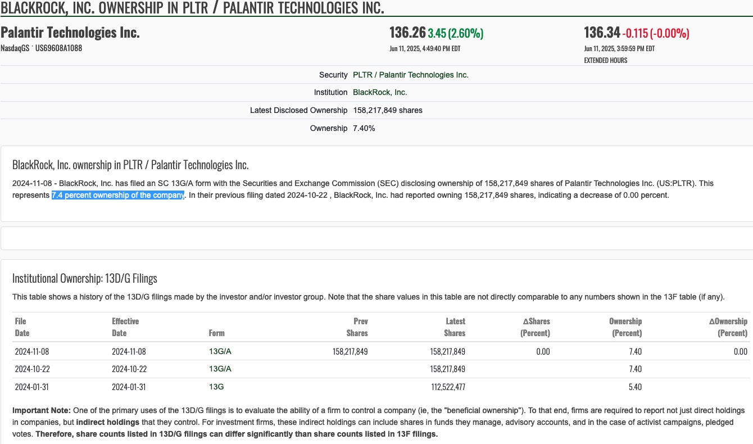
Task: Click the File Date column header
Action: (22, 327)
